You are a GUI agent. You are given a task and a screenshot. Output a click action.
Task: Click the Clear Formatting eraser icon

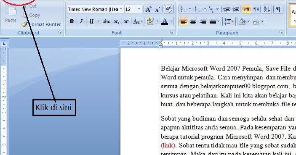point(169,9)
